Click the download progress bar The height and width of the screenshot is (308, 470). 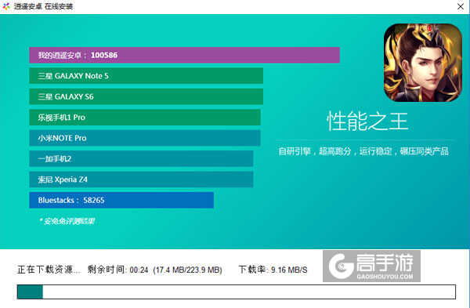[x=237, y=292]
